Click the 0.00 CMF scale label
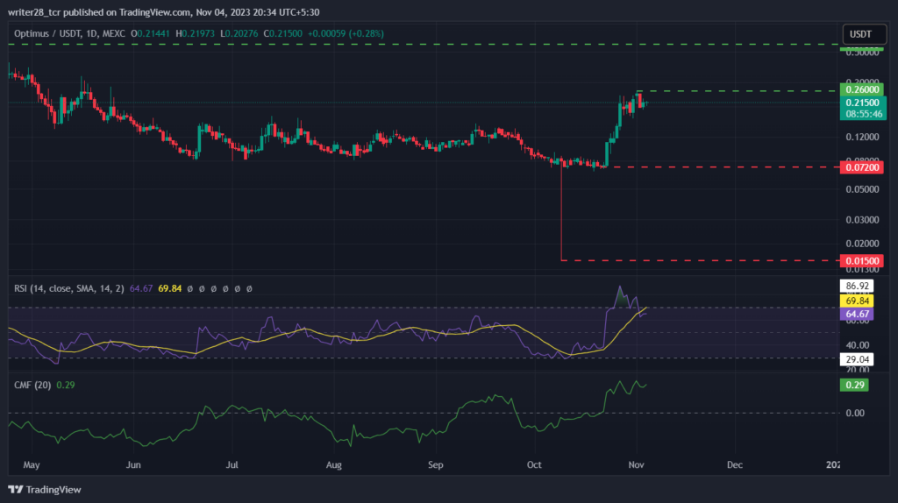 click(855, 413)
